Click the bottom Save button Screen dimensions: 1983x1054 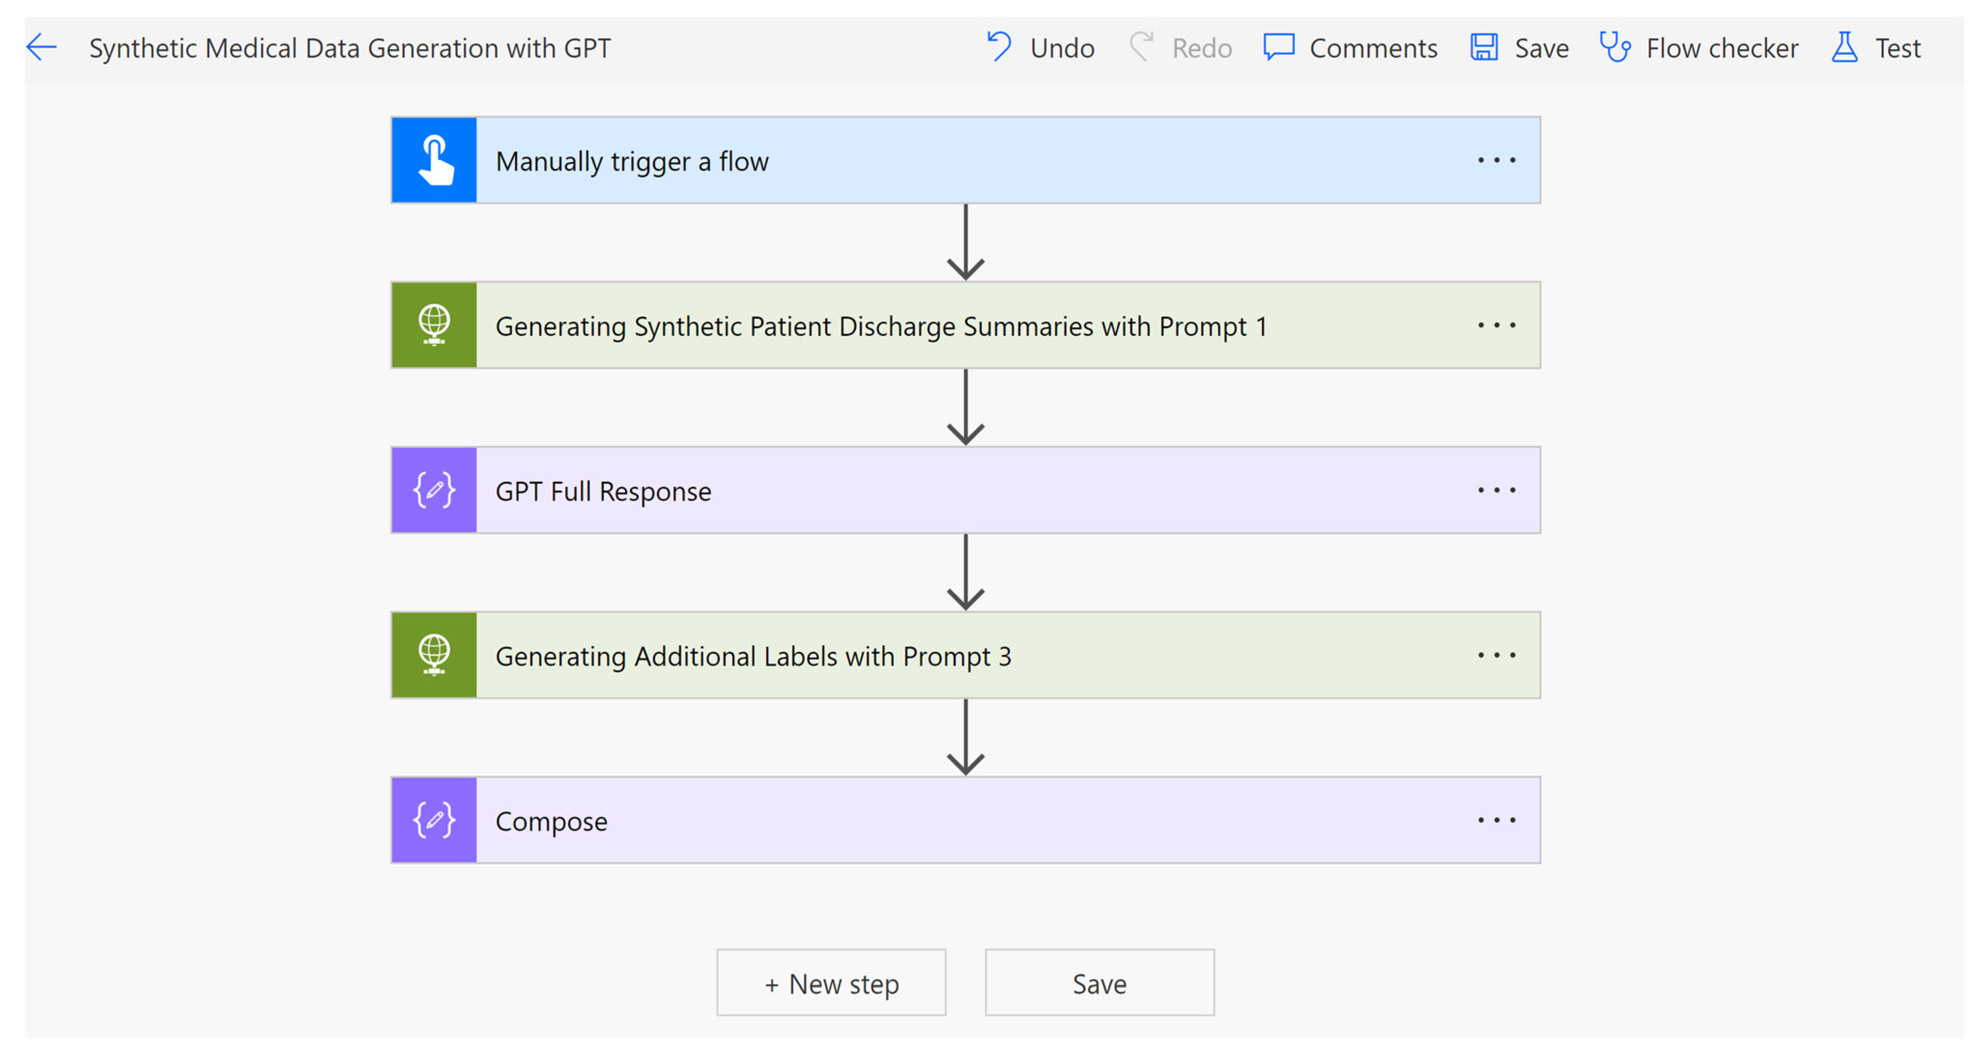(1099, 983)
